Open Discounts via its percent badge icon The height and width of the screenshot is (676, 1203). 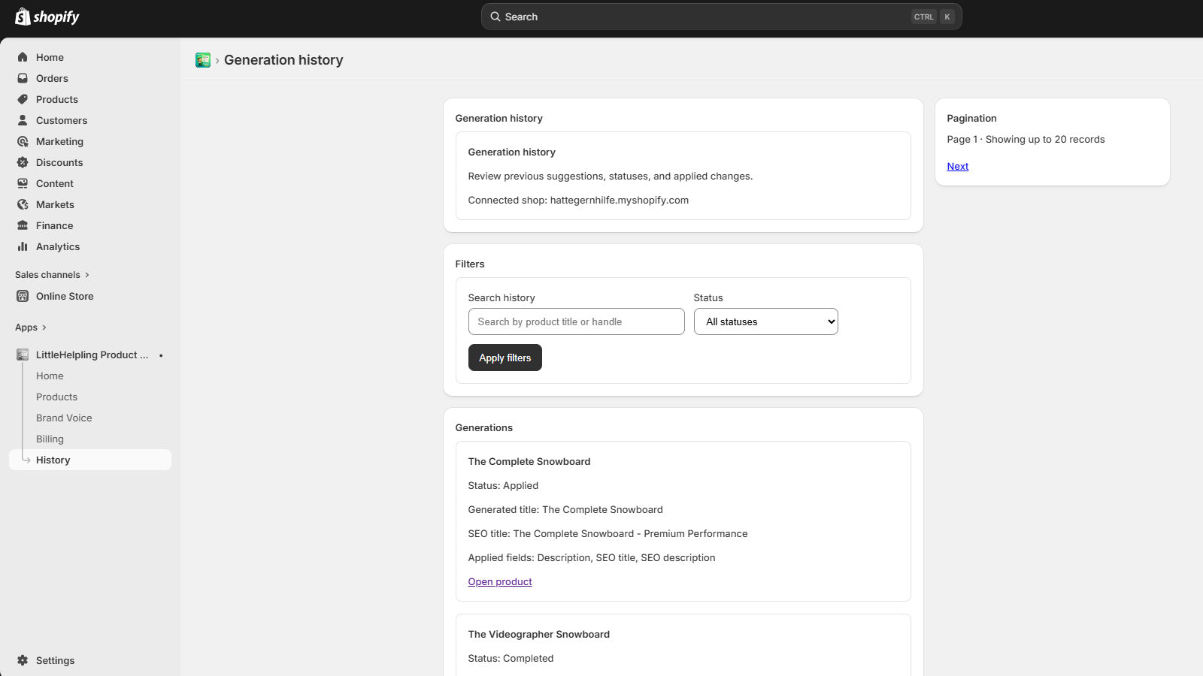point(23,162)
